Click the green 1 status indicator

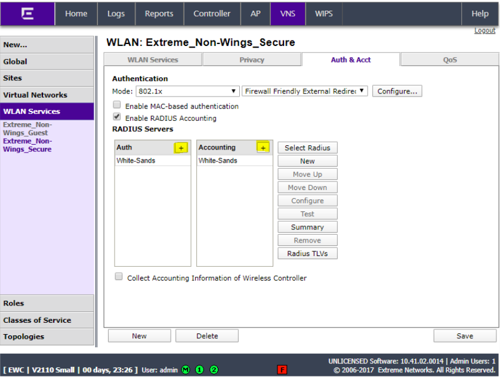[x=200, y=370]
